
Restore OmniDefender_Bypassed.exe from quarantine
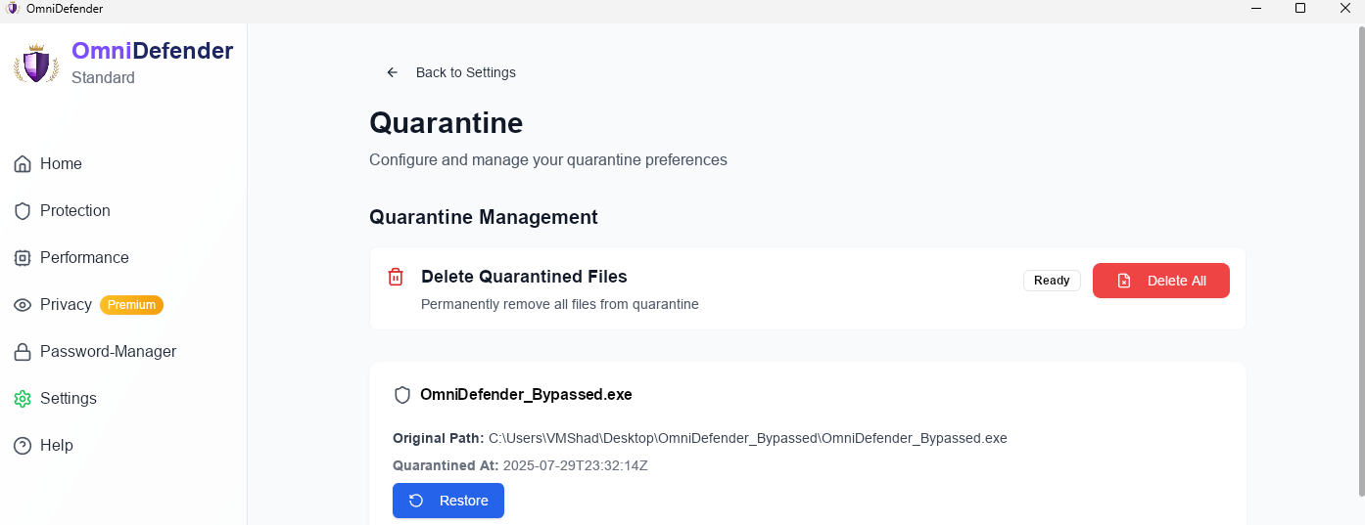pos(448,501)
